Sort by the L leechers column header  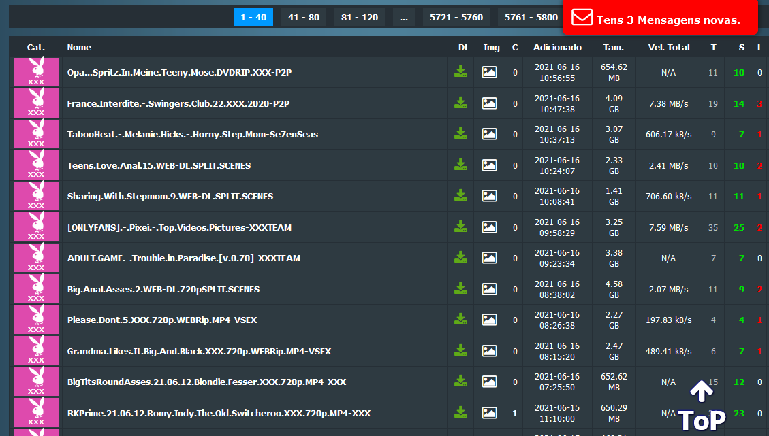[x=759, y=48]
